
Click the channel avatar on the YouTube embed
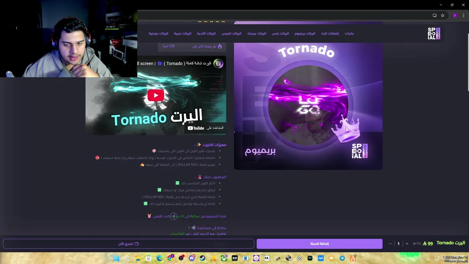click(218, 63)
